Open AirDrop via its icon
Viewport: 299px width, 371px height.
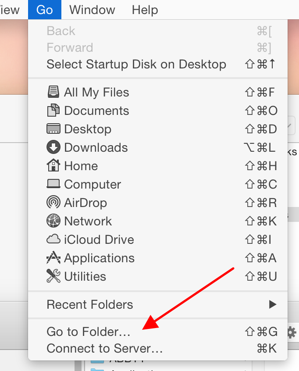(x=53, y=202)
